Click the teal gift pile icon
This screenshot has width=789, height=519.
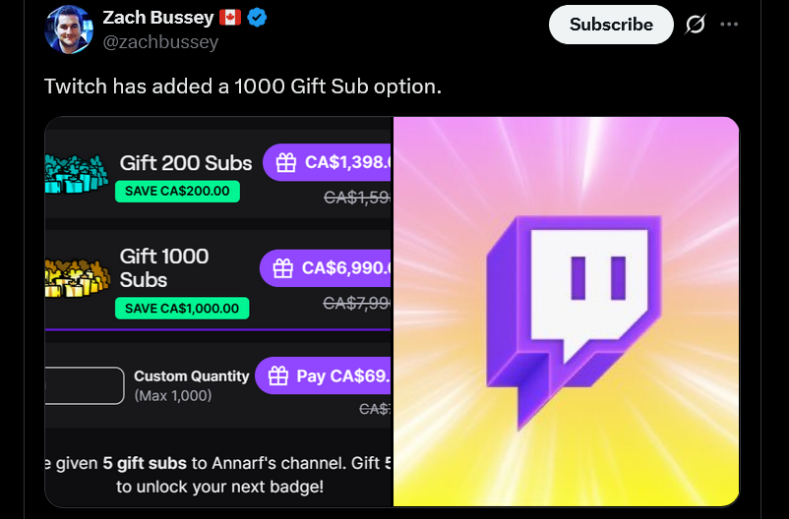(77, 174)
